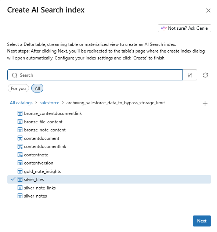Click the table icon for bronze_contentdocumentlink

[x=20, y=113]
